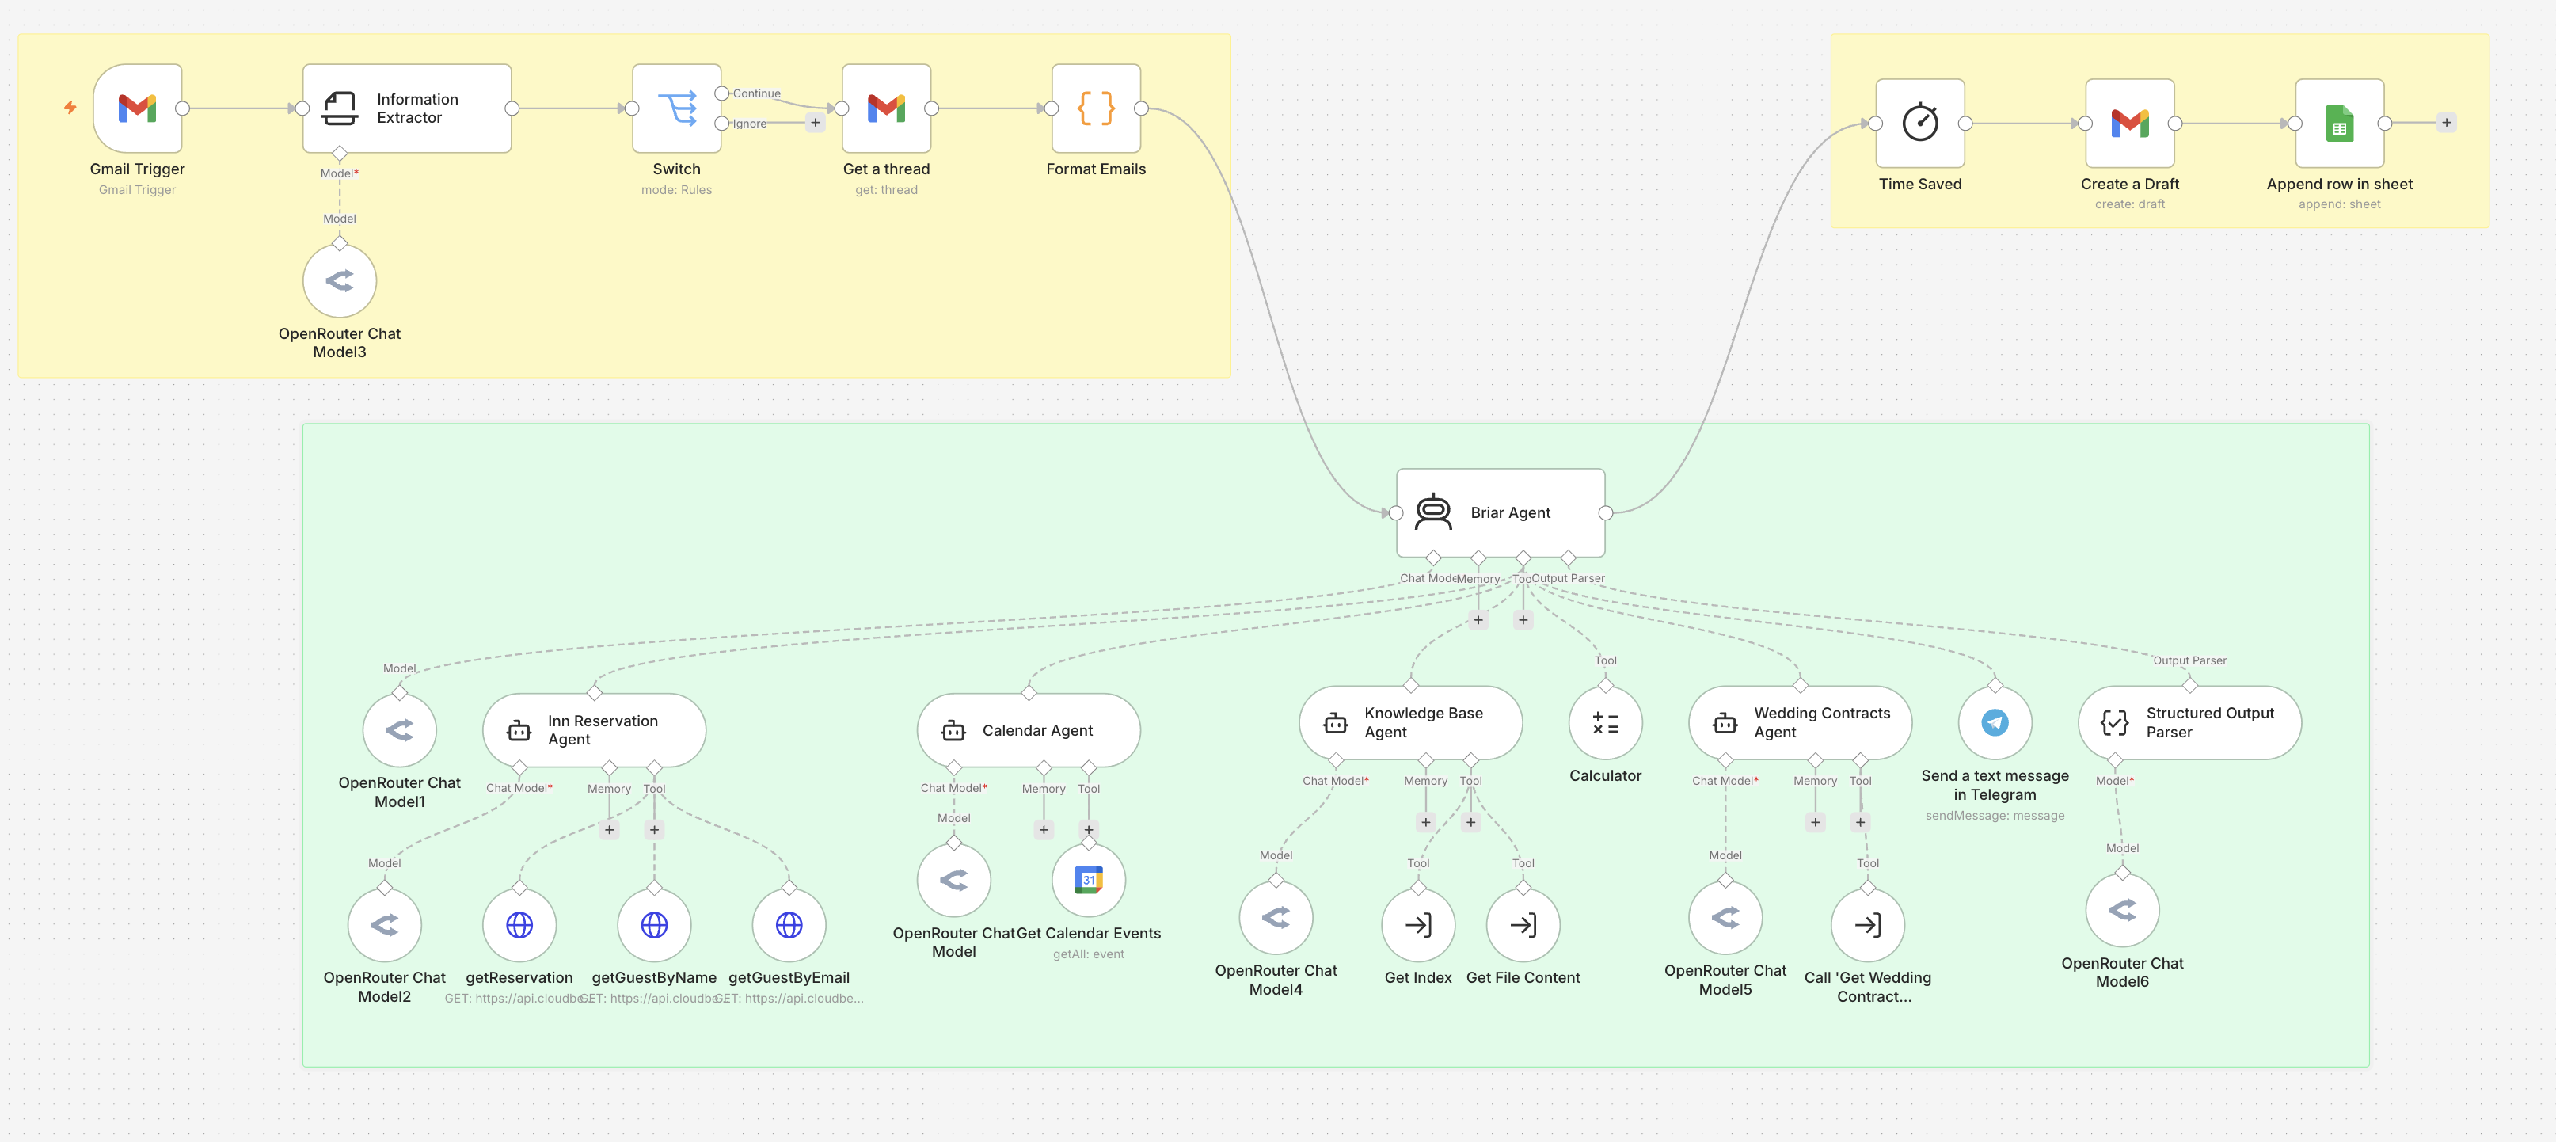Open the Inn Reservation Agent node

tap(595, 730)
